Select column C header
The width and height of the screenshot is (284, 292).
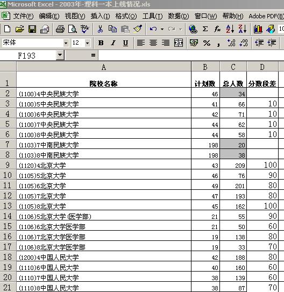233,67
